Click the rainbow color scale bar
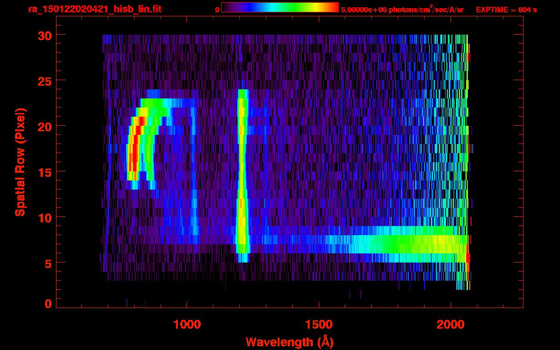Screen dimensions: 560x350 click(280, 7)
